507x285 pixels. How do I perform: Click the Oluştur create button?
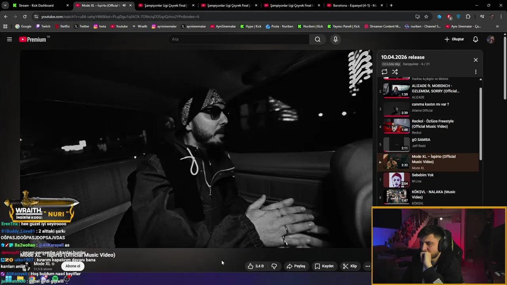(454, 39)
